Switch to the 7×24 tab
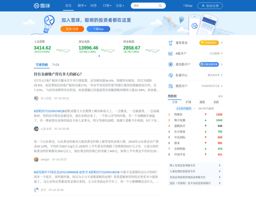Screen dimensions: 256x197 tap(56, 65)
